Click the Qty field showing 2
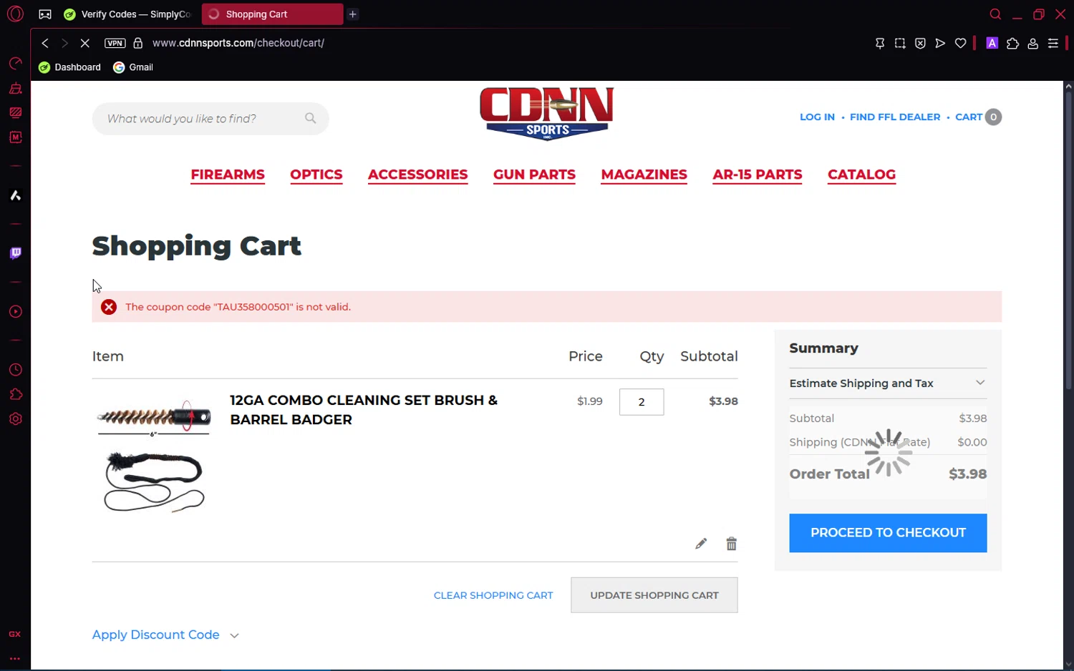Viewport: 1074px width, 671px height. (x=642, y=402)
